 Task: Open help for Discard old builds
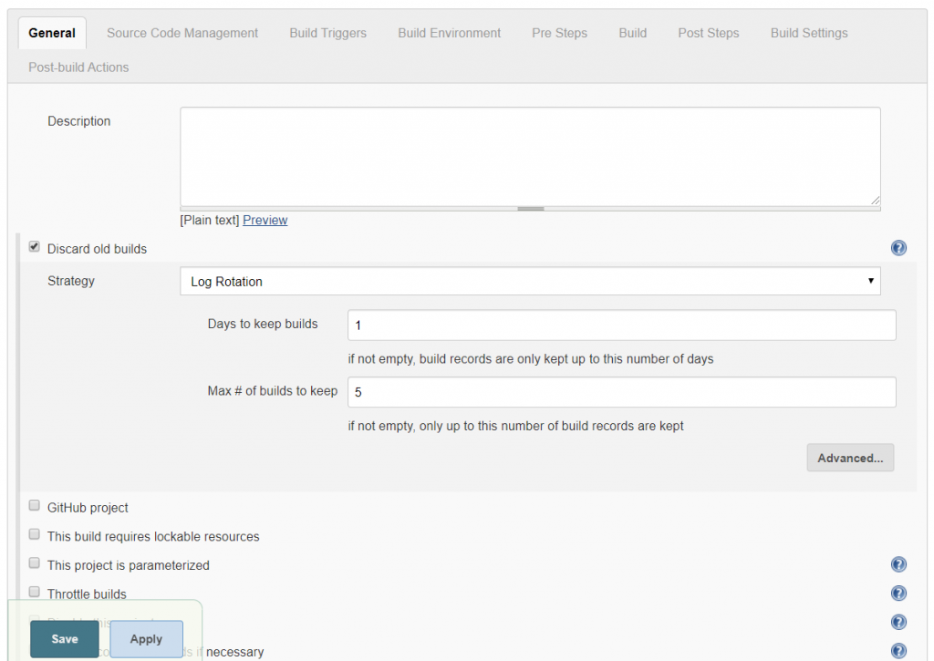[898, 248]
